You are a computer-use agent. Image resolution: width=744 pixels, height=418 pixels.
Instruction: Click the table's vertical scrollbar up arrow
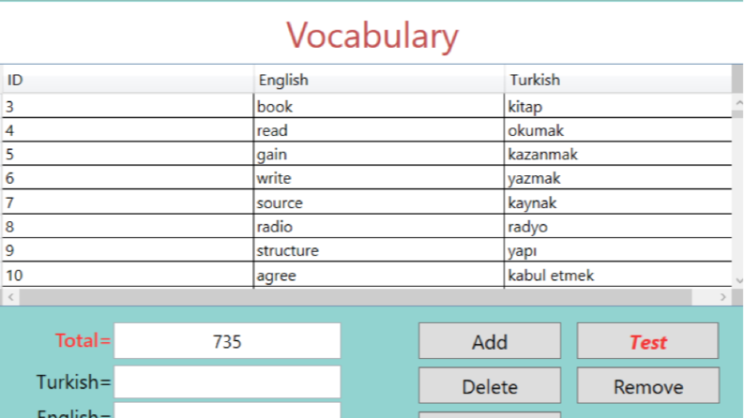click(x=737, y=102)
